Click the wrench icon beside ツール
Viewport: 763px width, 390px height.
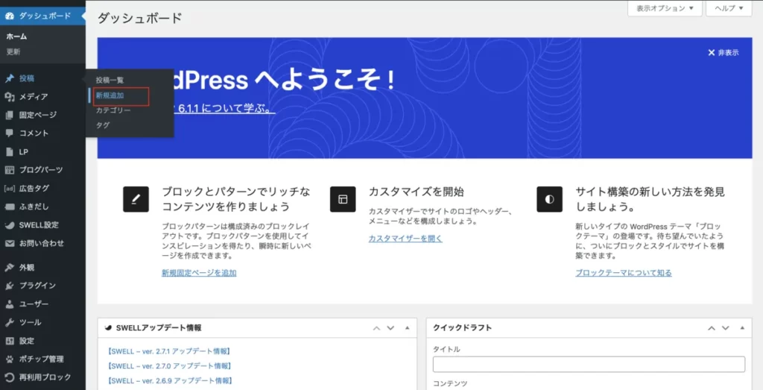pyautogui.click(x=9, y=322)
